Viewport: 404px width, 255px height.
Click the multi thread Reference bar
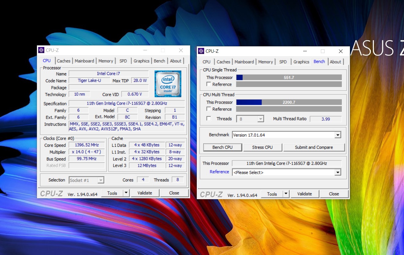click(x=289, y=109)
